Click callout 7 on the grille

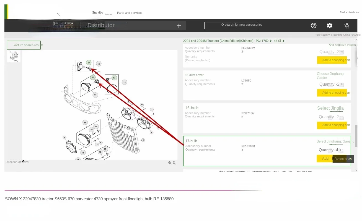click(143, 140)
